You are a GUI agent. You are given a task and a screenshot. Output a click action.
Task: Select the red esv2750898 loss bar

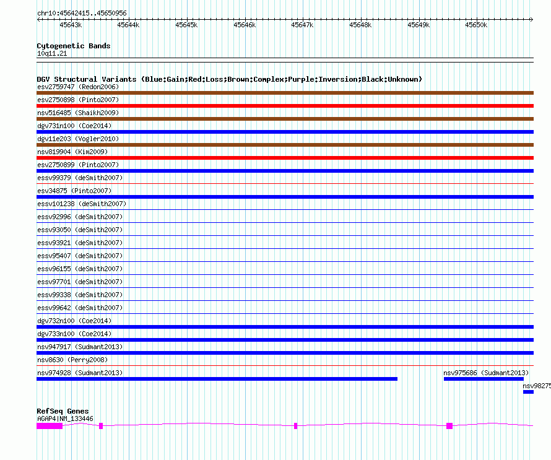click(285, 106)
